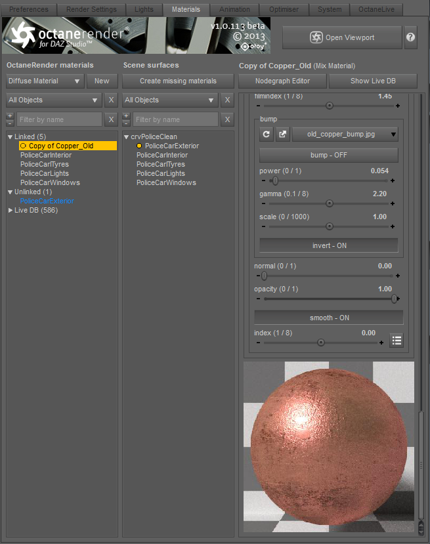430x544 pixels.
Task: Open the Nodegraph Editor
Action: click(x=282, y=81)
